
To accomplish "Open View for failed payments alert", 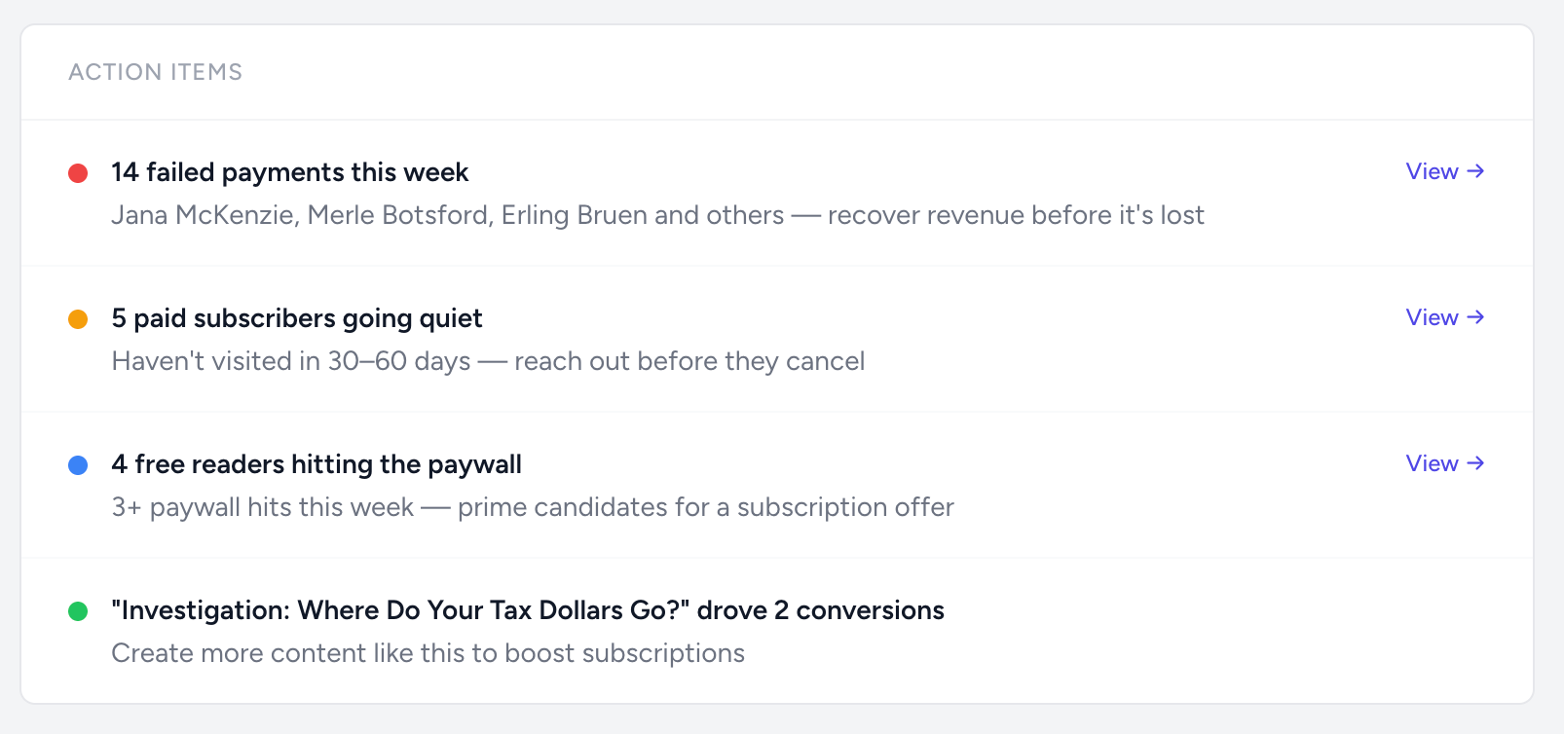I will (x=1432, y=171).
